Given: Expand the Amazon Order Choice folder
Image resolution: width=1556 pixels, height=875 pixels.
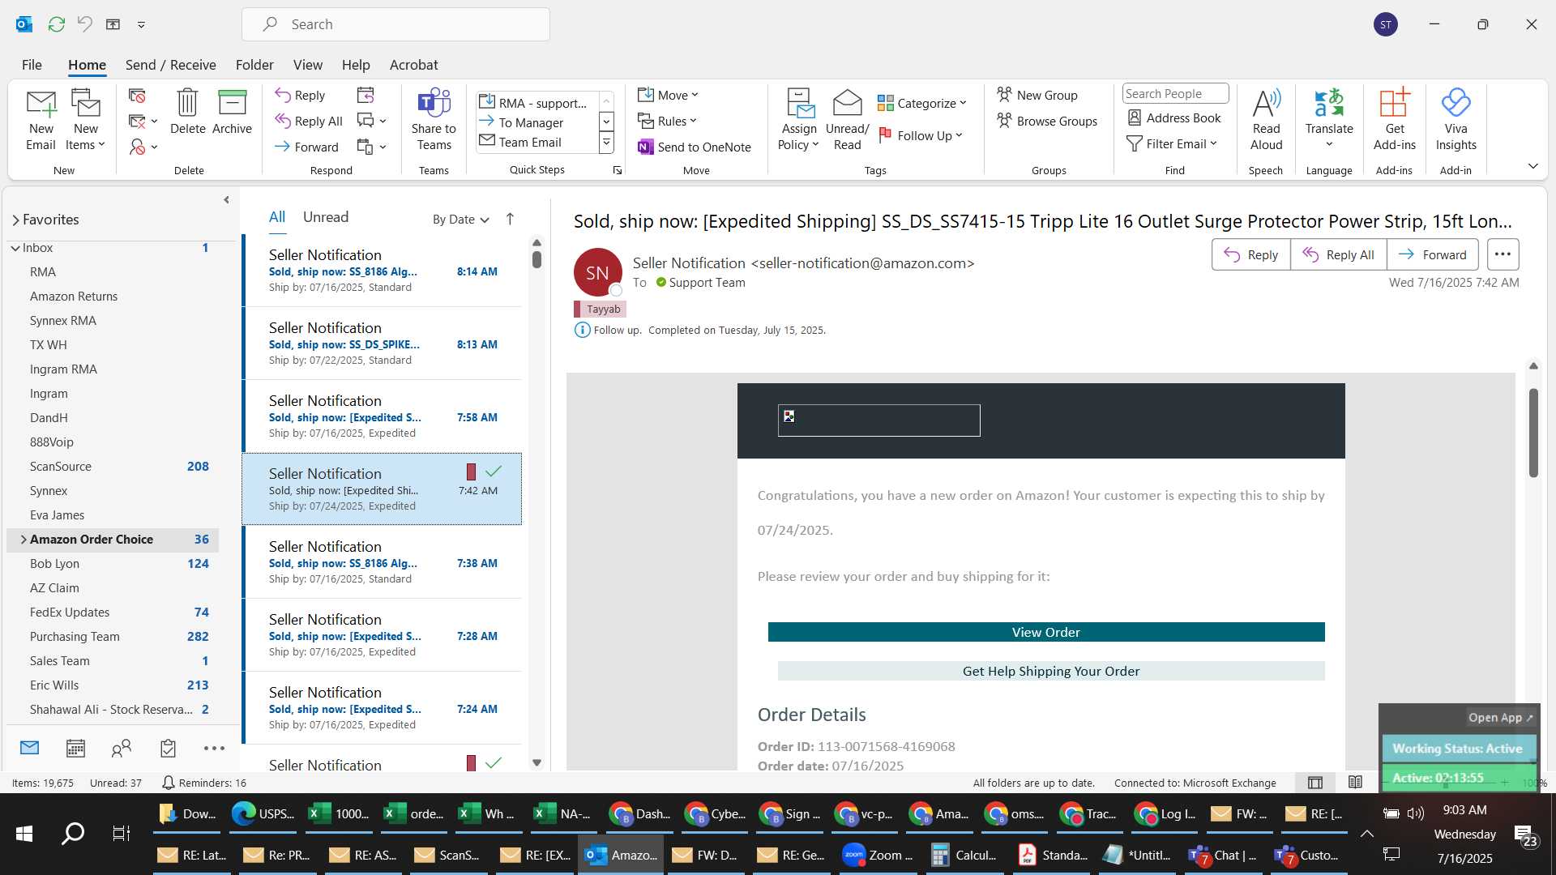Looking at the screenshot, I should [x=24, y=540].
